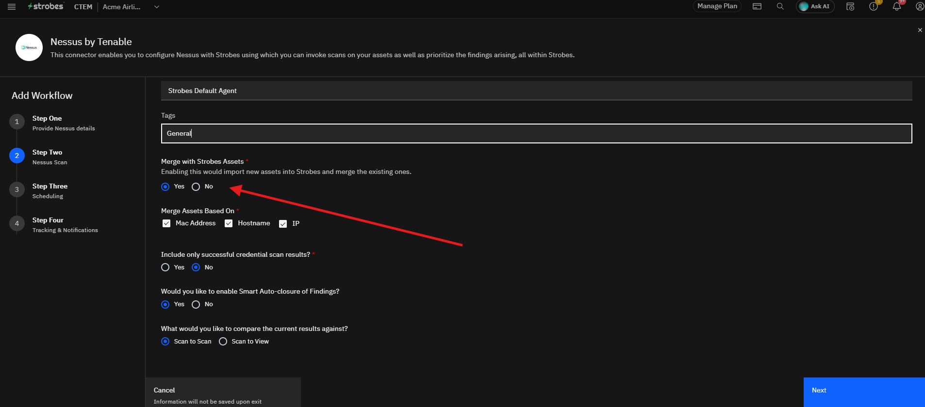925x407 pixels.
Task: Open the search magnifier icon
Action: 780,6
